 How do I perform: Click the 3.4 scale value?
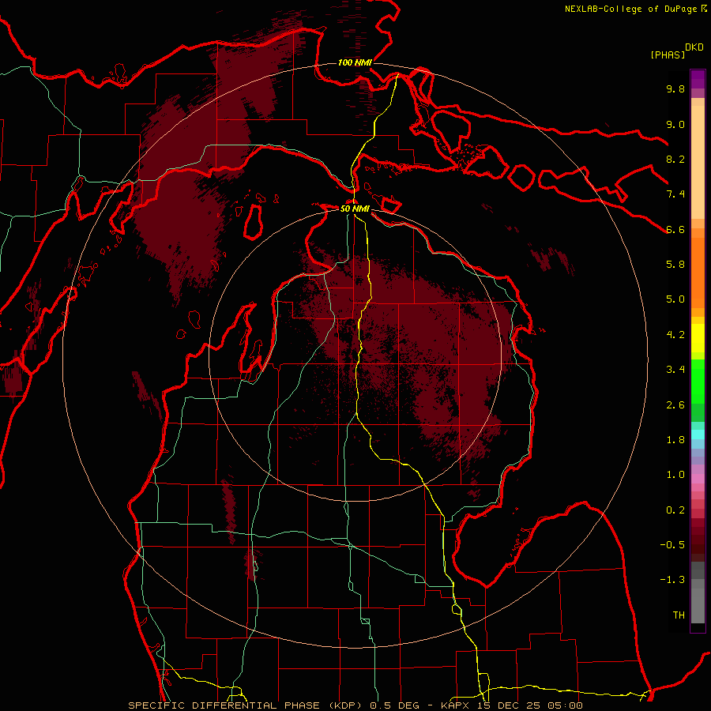click(675, 370)
